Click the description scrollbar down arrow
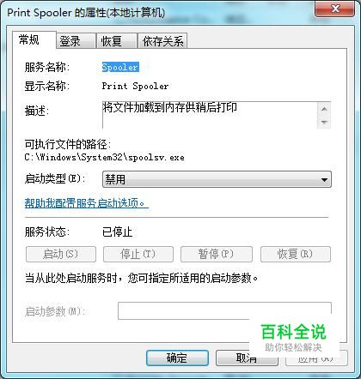Screen dimensions: 361x379 click(324, 122)
